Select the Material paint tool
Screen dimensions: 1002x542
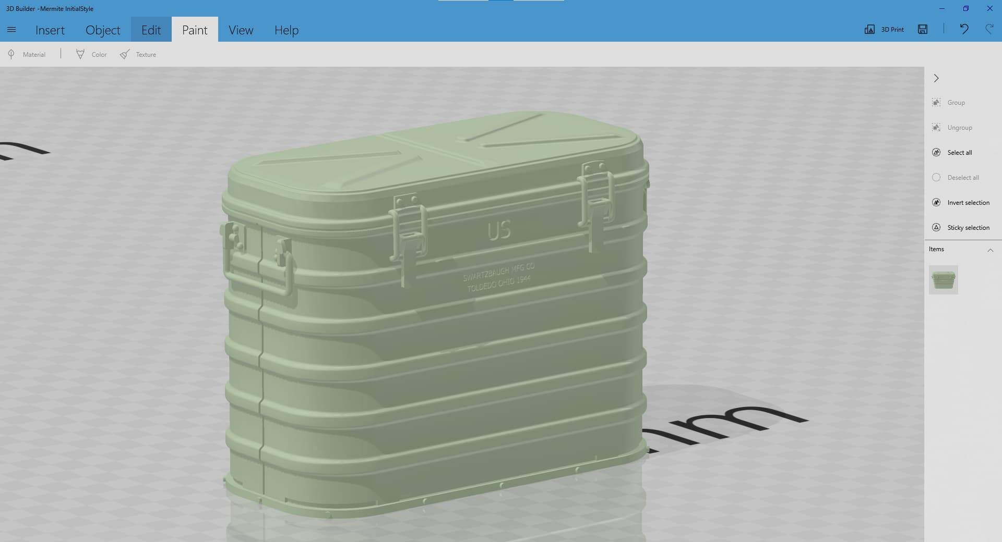coord(27,54)
